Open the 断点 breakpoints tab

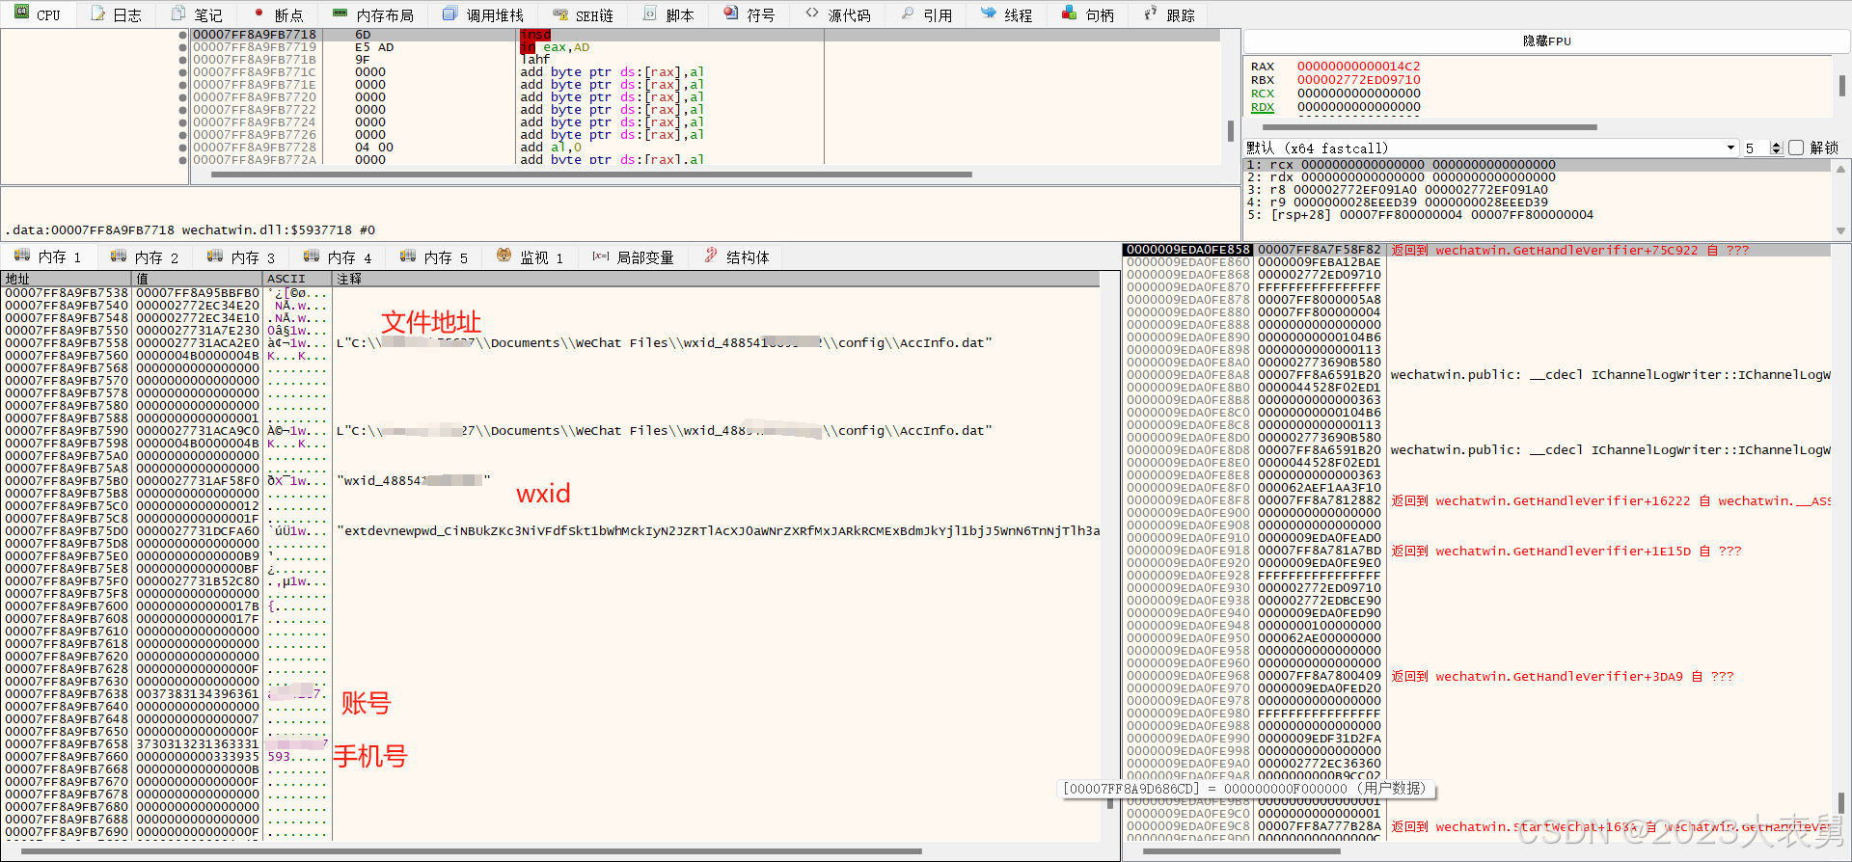click(x=279, y=15)
